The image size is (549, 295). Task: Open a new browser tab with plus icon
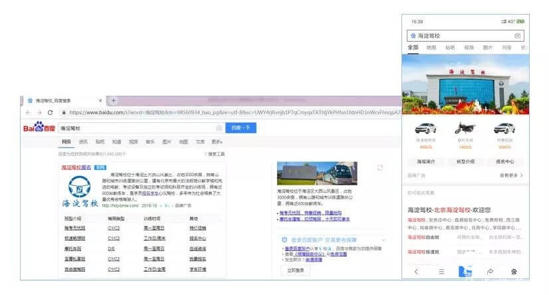(114, 100)
